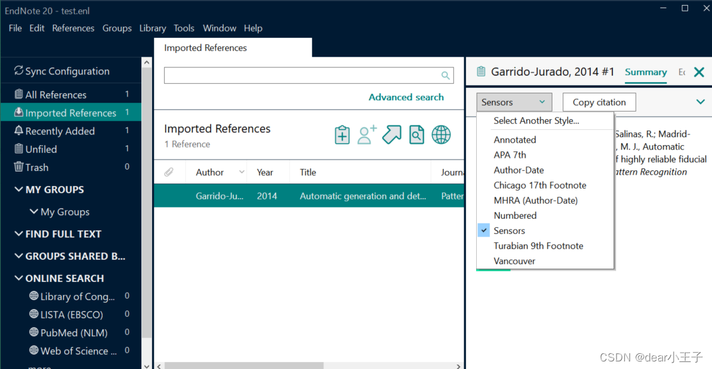The image size is (712, 369).
Task: Select the Garrido-Jurado 2014 reference row
Action: click(x=309, y=196)
